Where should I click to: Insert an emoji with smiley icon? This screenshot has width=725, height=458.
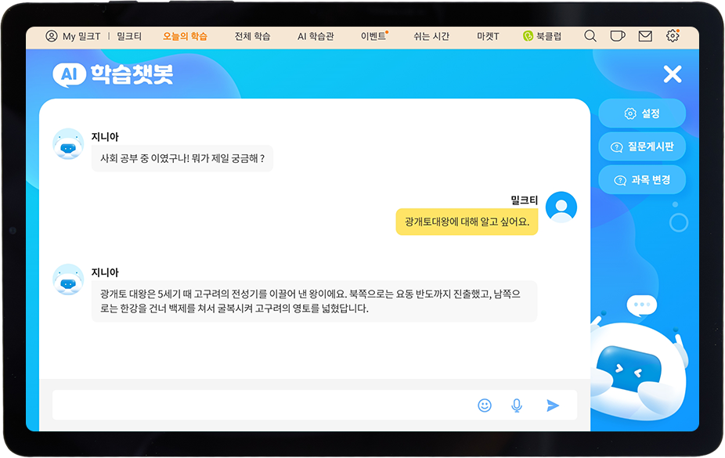pos(484,406)
